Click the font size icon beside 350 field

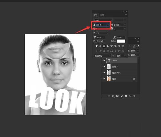pos(94,25)
